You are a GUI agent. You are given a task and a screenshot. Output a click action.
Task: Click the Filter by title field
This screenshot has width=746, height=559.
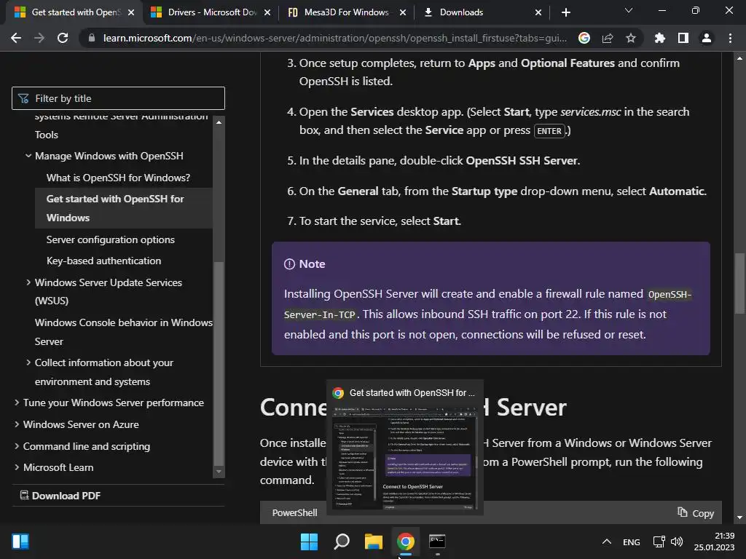118,98
